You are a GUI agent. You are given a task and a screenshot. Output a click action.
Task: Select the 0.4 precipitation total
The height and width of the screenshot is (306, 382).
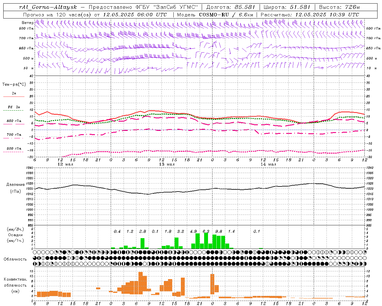(117, 232)
